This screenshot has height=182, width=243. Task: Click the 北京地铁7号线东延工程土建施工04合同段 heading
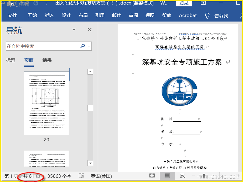tap(181, 39)
